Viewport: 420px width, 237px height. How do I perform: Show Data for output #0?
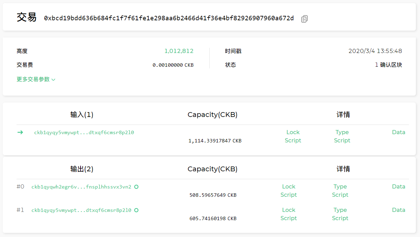point(398,187)
